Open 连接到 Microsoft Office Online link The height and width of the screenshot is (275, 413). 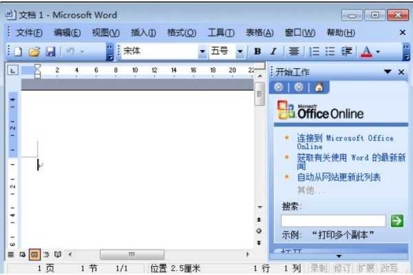[x=345, y=142]
